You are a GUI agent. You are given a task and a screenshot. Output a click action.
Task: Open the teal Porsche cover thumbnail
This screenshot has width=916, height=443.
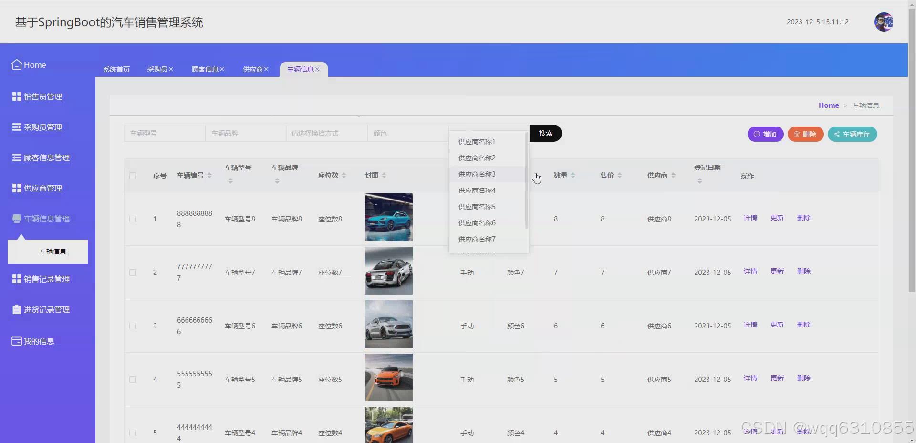click(389, 217)
